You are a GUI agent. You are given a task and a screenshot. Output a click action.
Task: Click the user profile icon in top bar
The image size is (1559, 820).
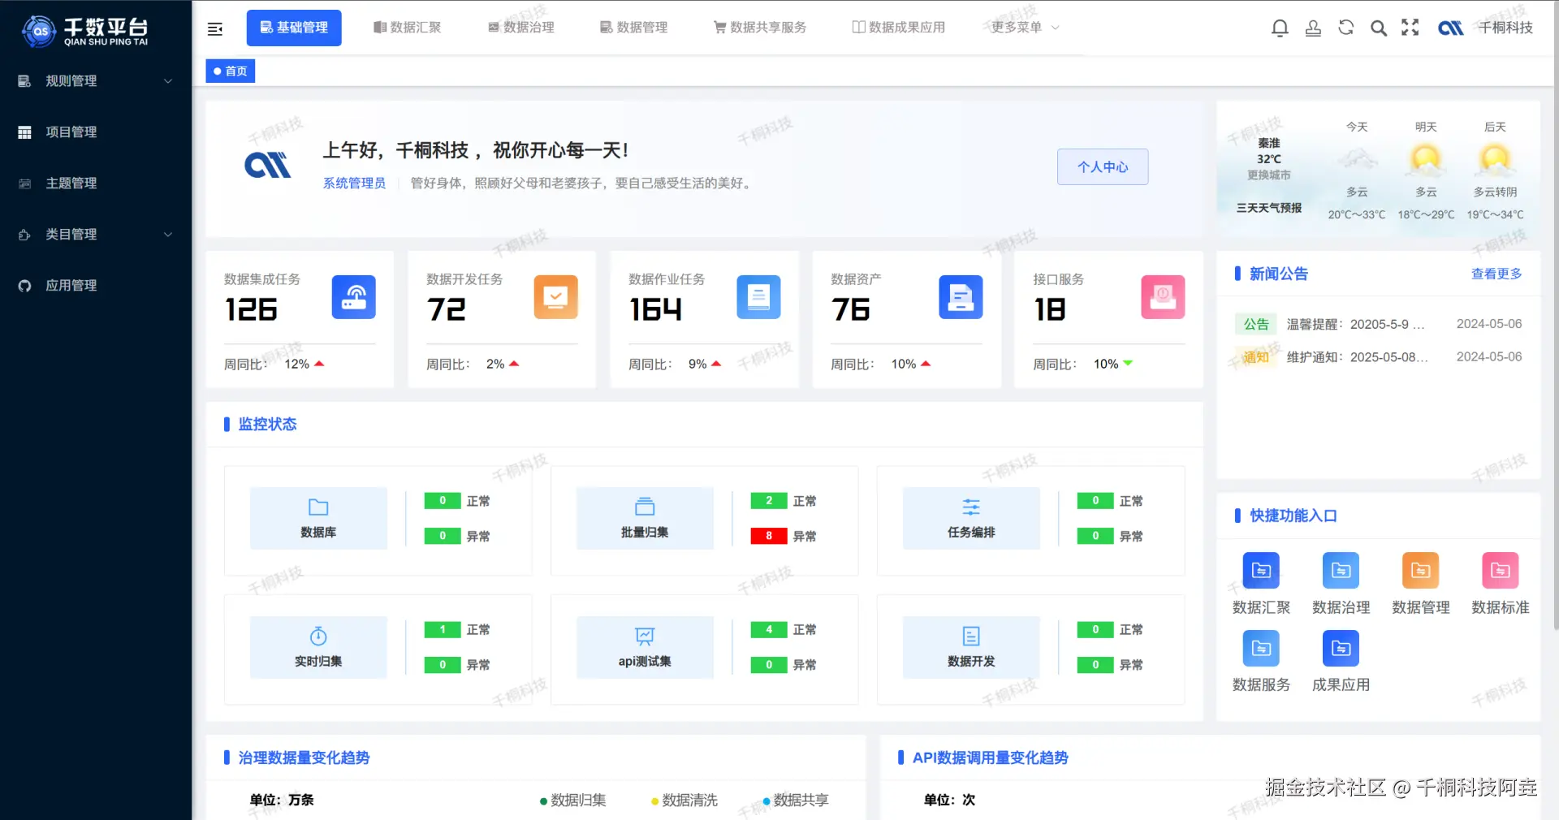pos(1313,27)
